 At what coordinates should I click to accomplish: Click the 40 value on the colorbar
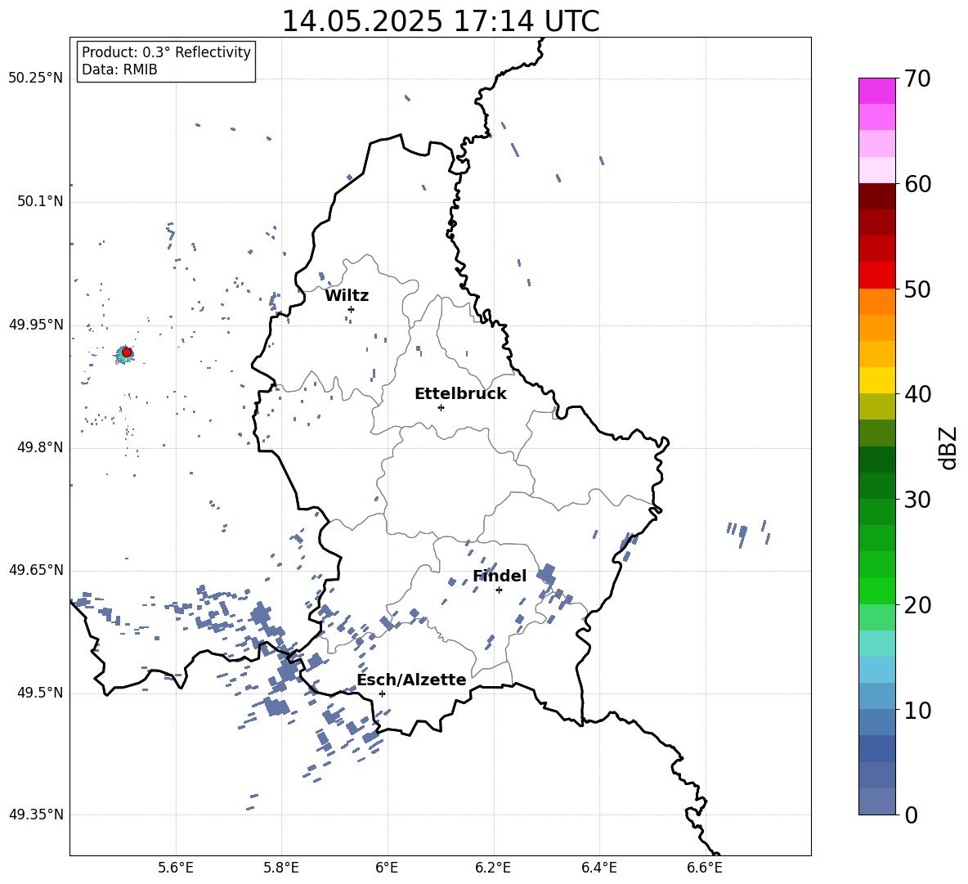point(917,394)
